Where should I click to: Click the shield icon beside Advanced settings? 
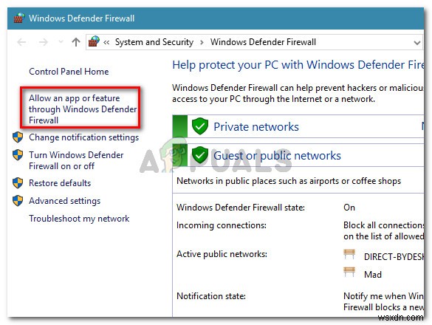[18, 201]
